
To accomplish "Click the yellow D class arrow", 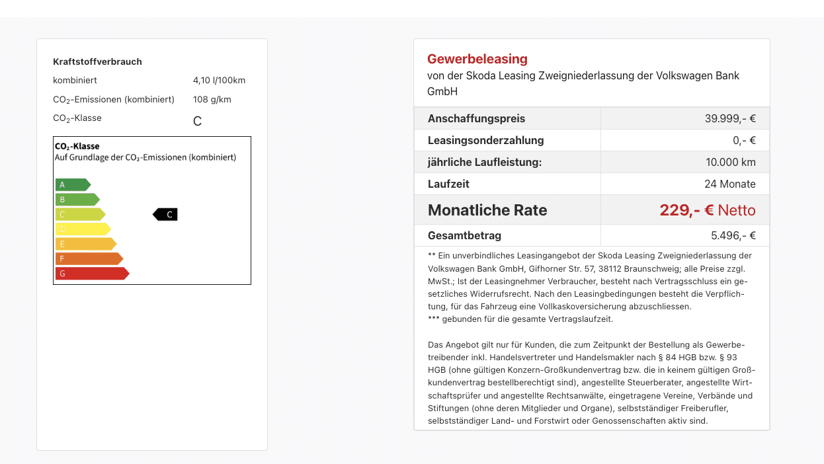I will tap(83, 229).
